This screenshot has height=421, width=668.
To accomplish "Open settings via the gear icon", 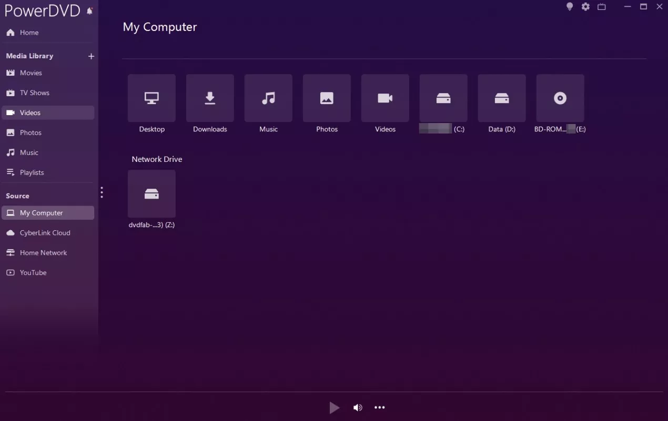I will pos(585,7).
